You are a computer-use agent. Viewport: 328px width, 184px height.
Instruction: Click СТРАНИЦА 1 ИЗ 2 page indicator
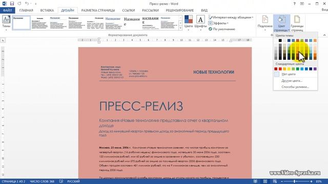[x=13, y=181]
